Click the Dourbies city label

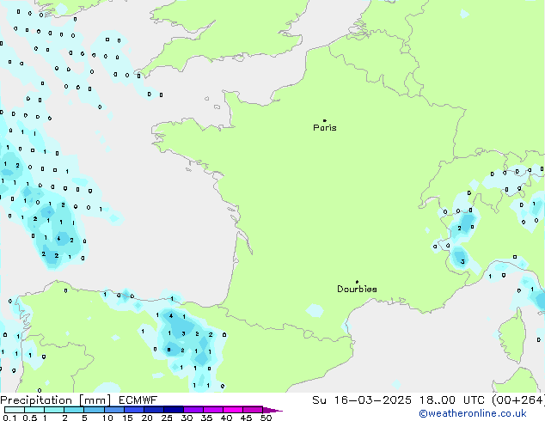coord(357,289)
